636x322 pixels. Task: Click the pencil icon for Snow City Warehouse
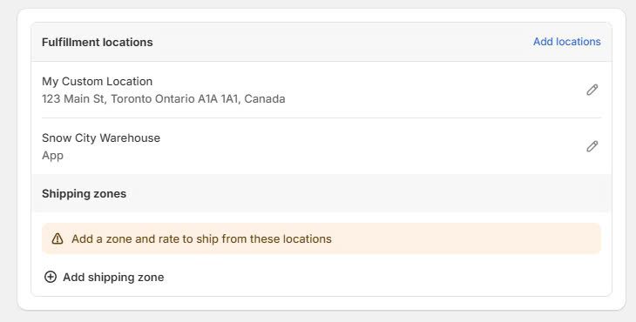click(592, 146)
